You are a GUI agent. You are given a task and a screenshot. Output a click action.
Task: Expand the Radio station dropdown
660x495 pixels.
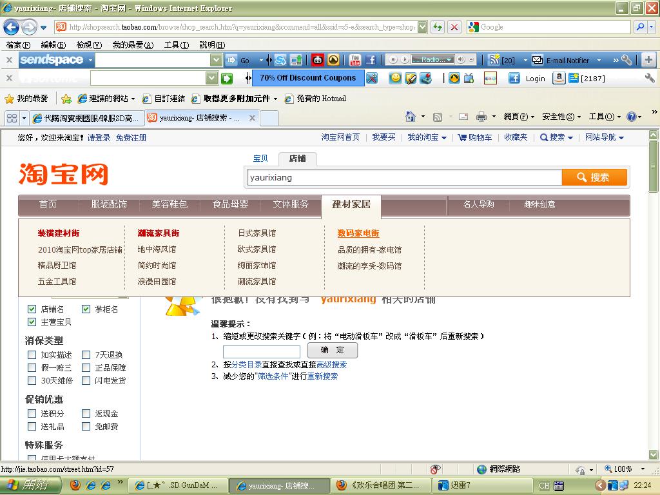[x=449, y=60]
